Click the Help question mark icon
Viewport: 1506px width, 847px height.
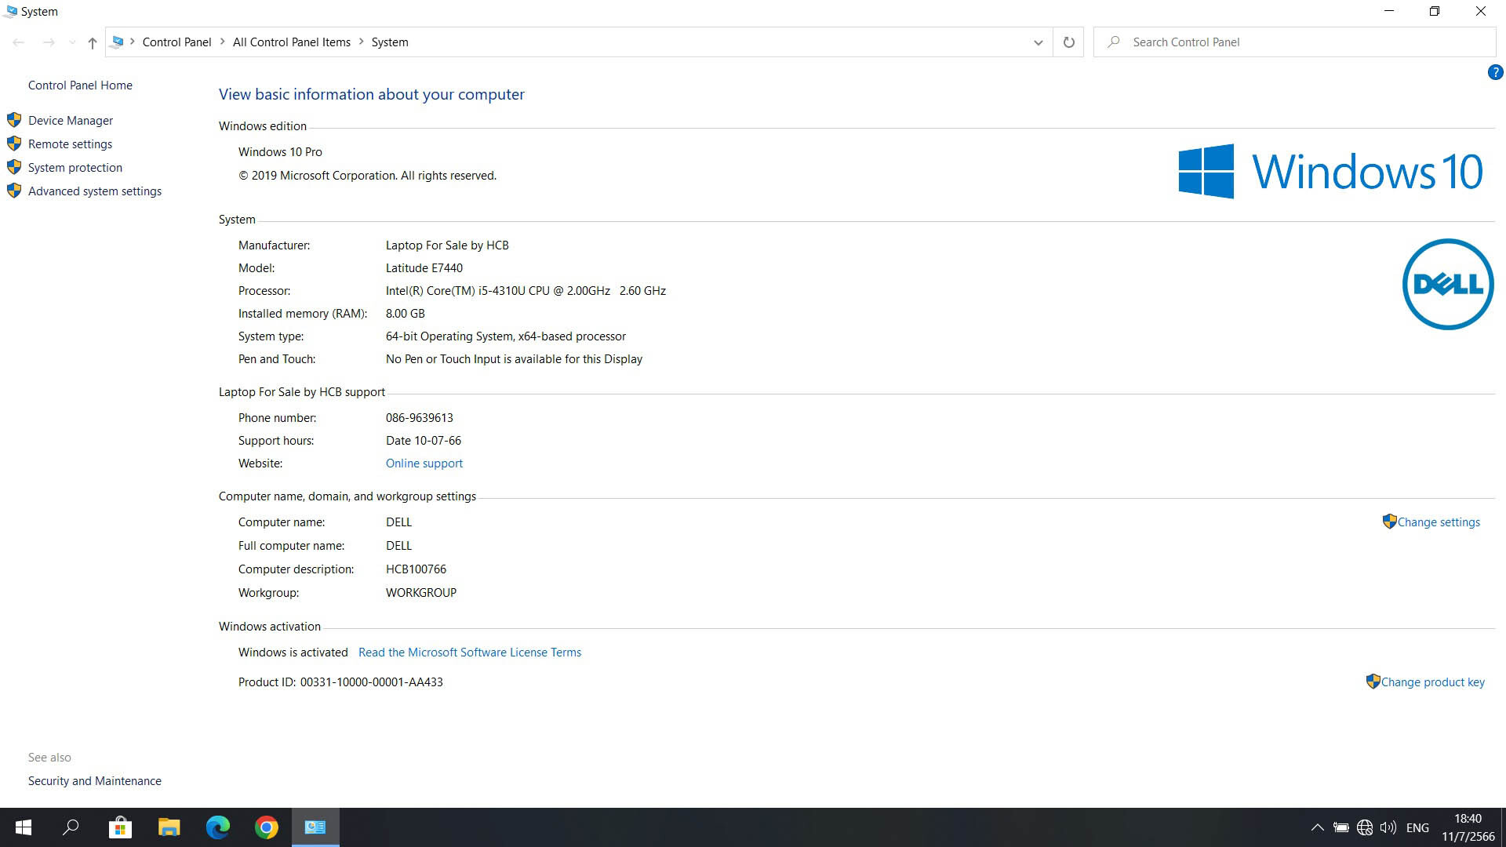tap(1495, 73)
